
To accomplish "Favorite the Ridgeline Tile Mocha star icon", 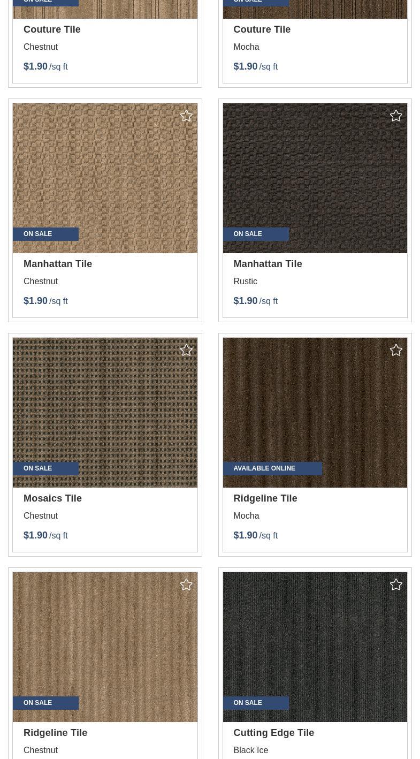I will (396, 350).
